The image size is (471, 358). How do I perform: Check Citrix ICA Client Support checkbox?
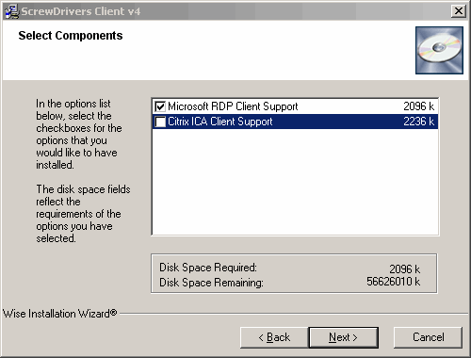tap(160, 122)
